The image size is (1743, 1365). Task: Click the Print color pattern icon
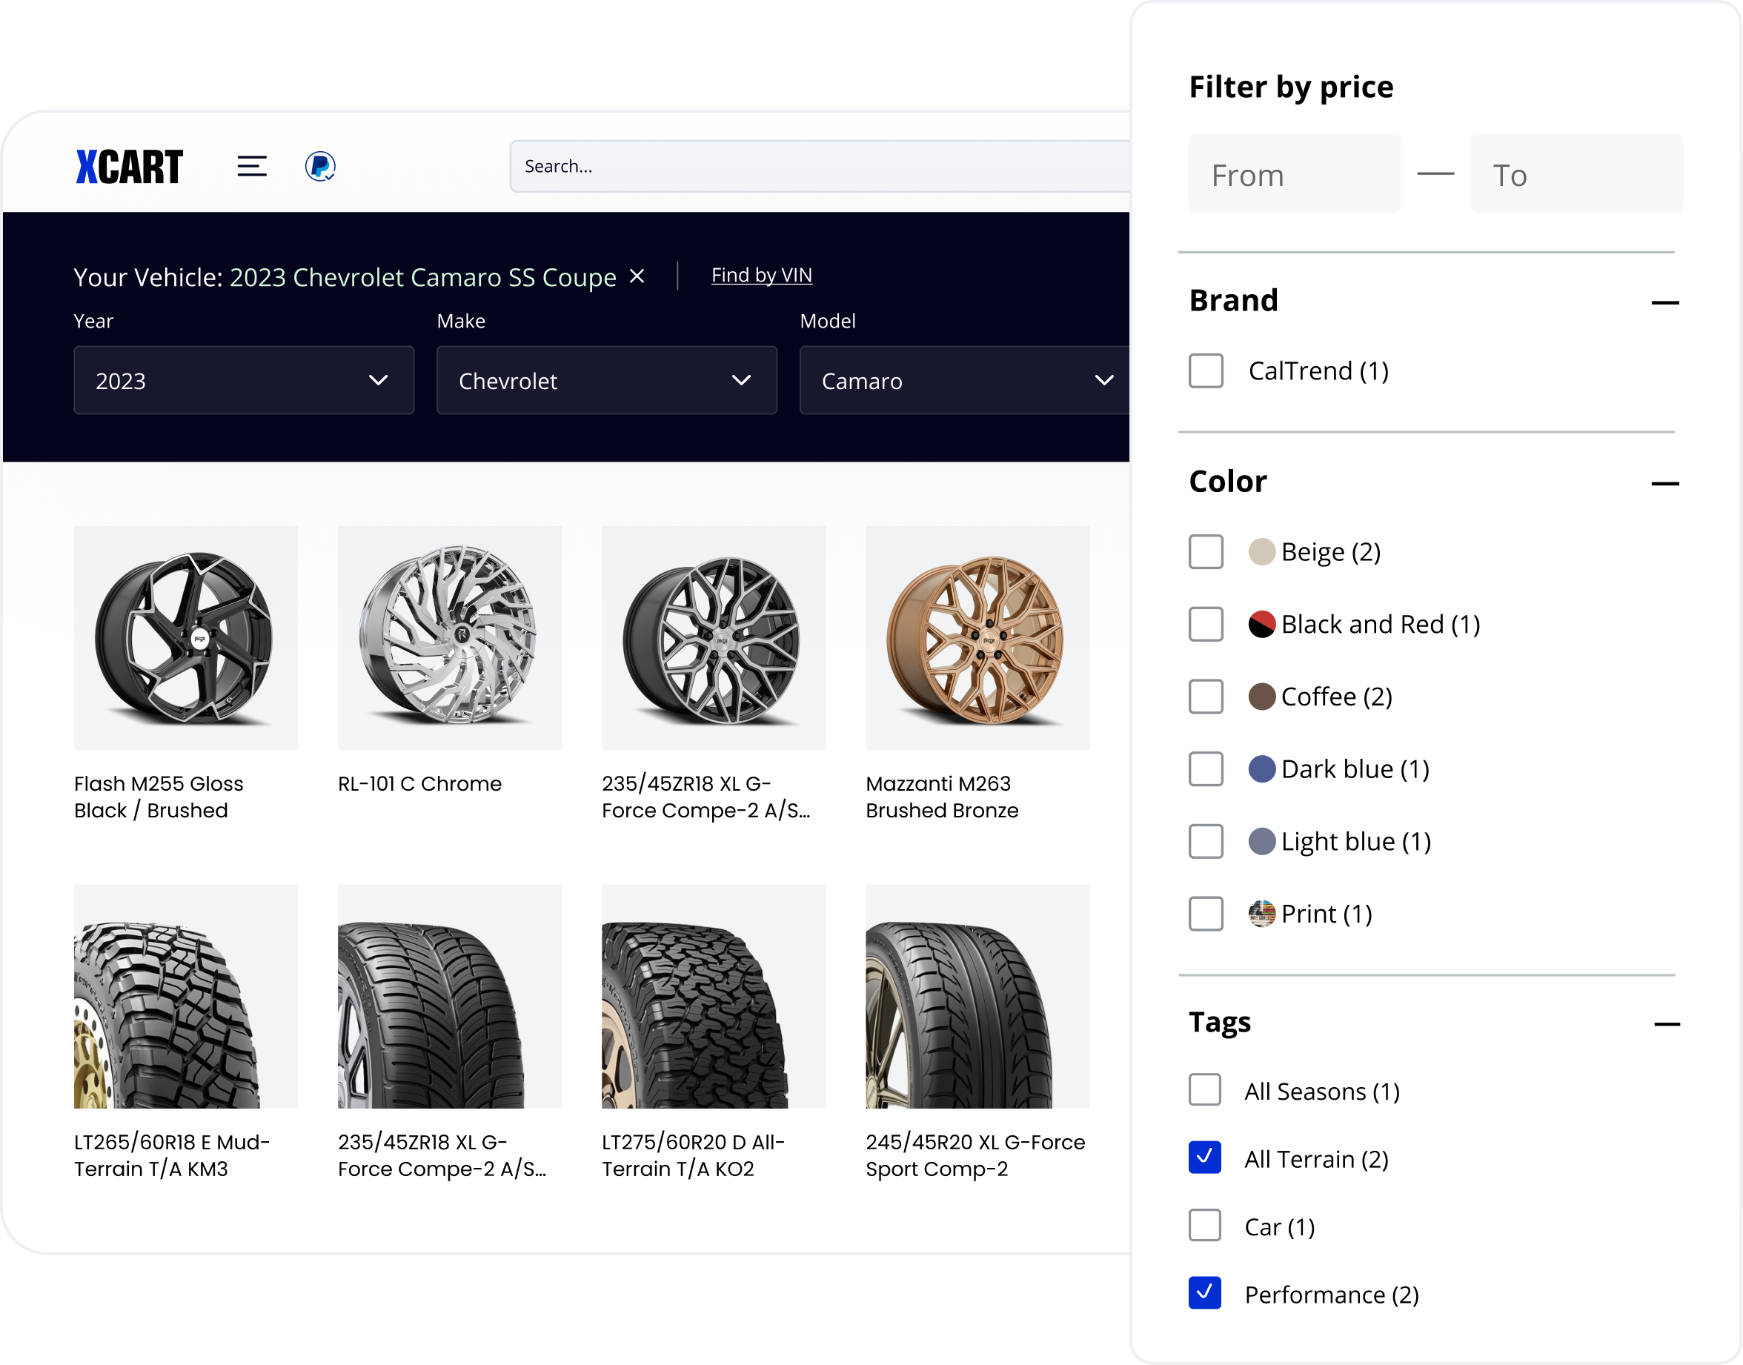(x=1264, y=914)
